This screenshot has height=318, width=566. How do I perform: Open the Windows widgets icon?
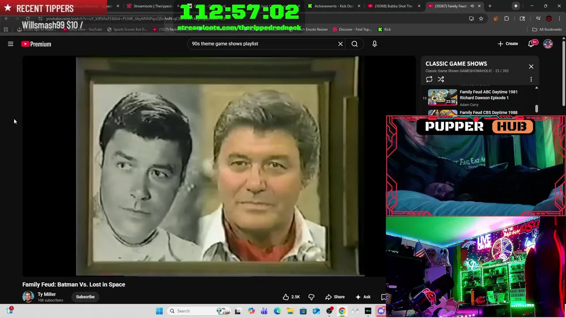10,310
